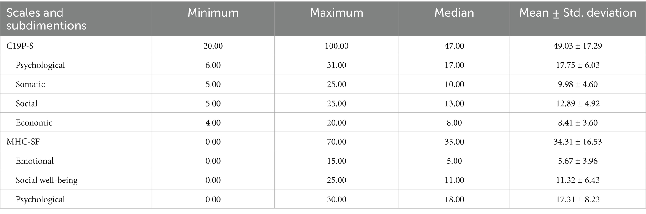The image size is (646, 214).
Task: Select the 49.03 ± 17.29 cell
Action: pyautogui.click(x=578, y=46)
